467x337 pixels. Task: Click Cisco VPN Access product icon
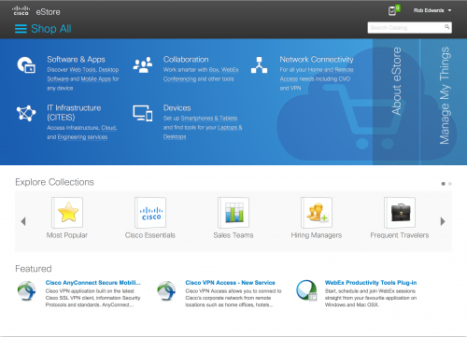tap(166, 290)
